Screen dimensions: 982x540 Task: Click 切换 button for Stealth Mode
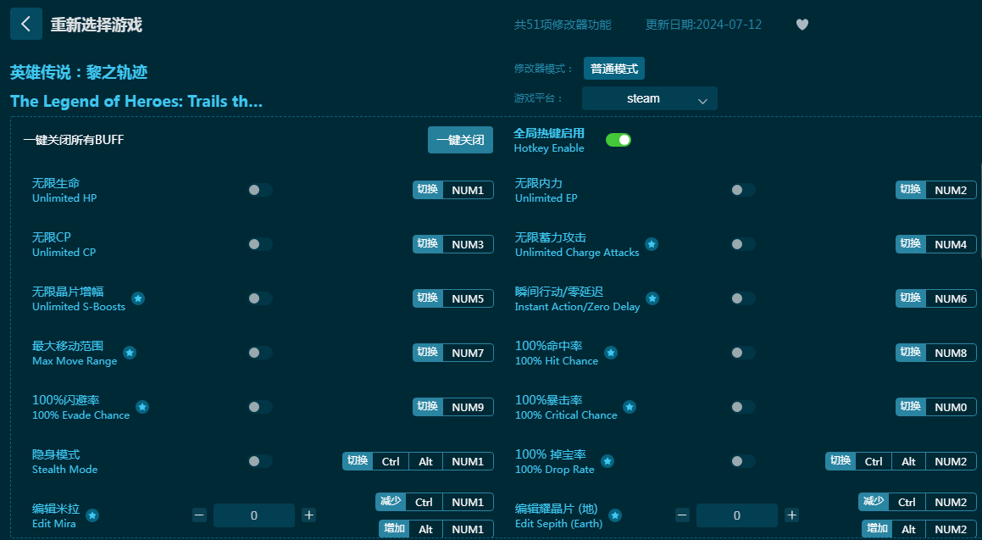358,461
